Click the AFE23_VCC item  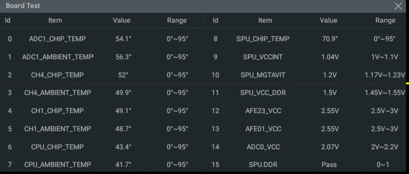tap(263, 111)
